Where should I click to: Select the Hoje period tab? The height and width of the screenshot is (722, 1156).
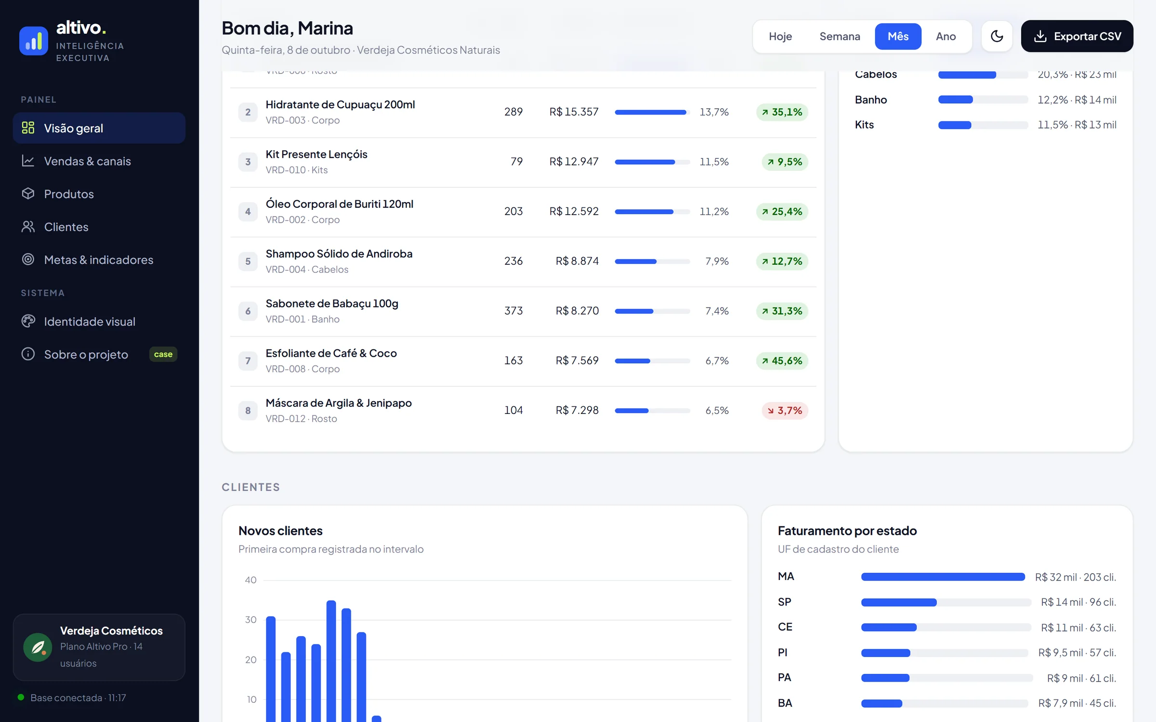(x=780, y=36)
